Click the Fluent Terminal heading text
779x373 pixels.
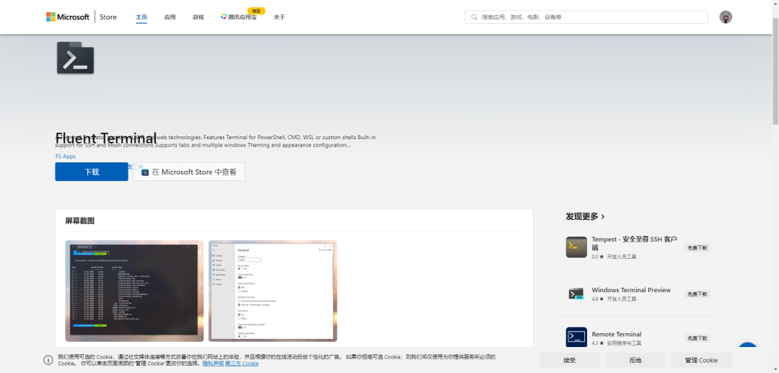[x=106, y=138]
